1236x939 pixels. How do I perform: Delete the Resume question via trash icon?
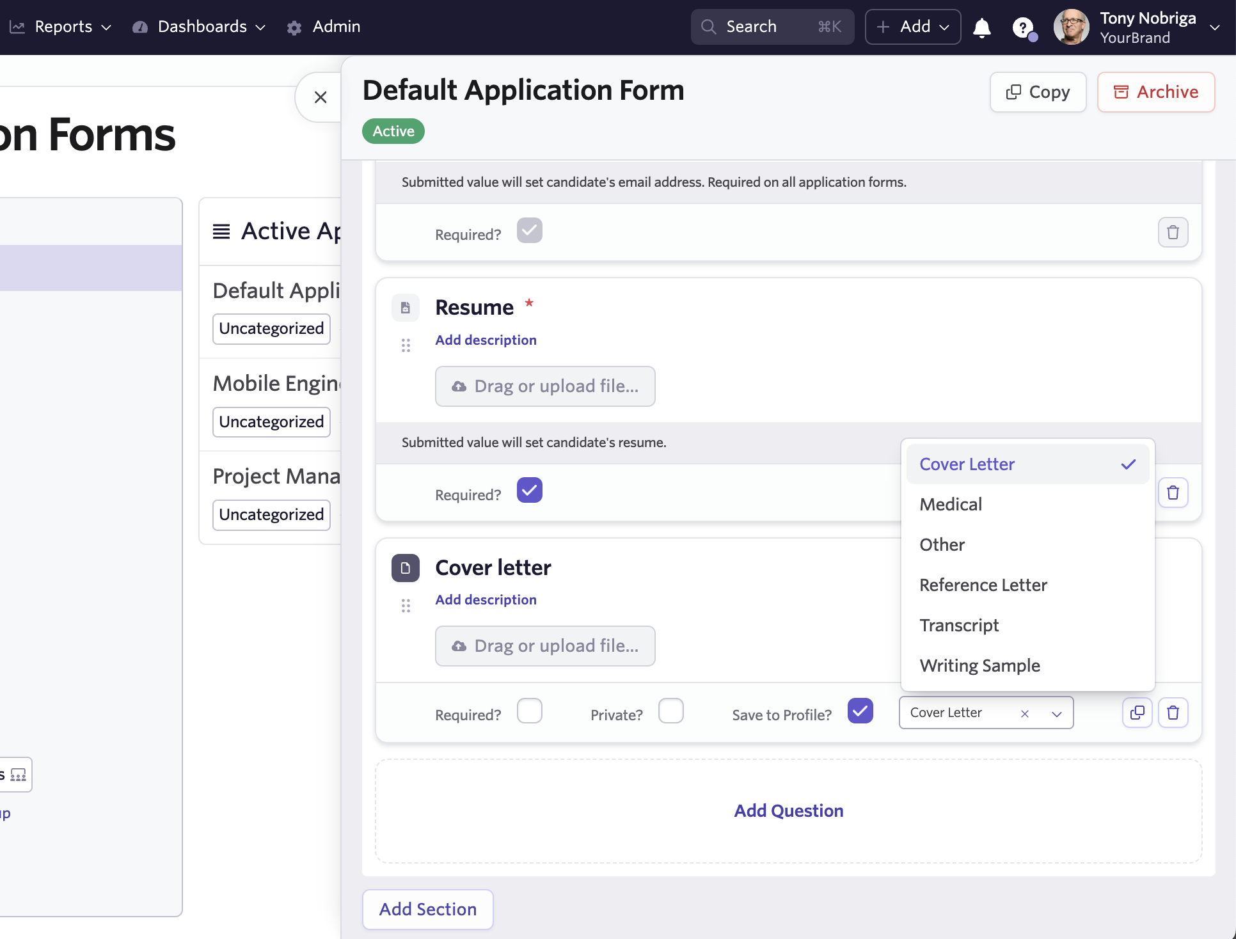point(1173,493)
